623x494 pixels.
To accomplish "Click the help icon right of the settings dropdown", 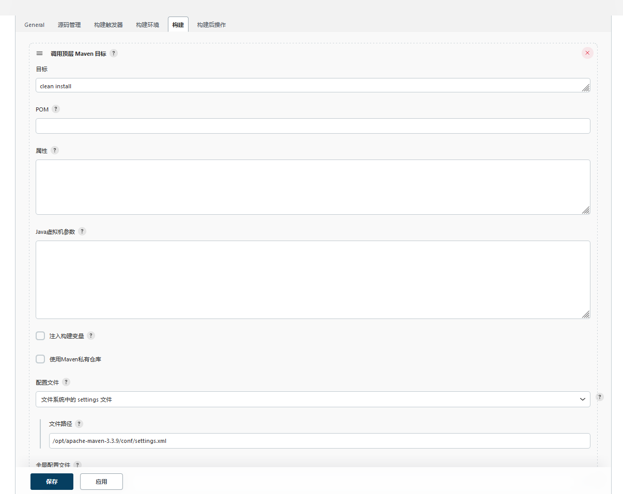I will 599,397.
